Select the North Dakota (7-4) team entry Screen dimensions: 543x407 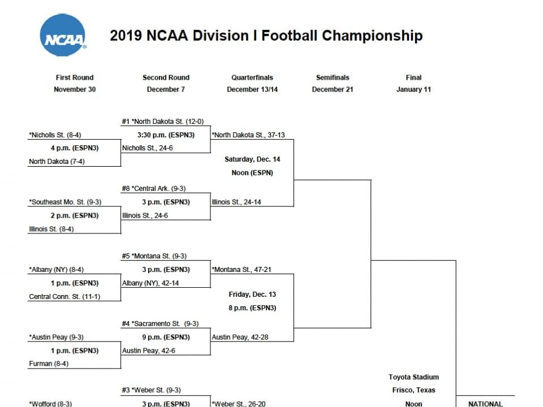pos(57,161)
